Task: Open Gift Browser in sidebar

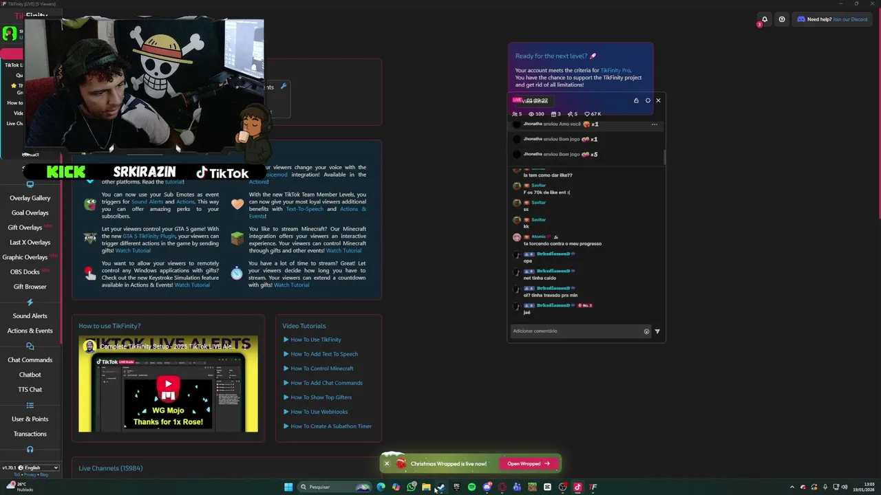Action: [x=30, y=287]
